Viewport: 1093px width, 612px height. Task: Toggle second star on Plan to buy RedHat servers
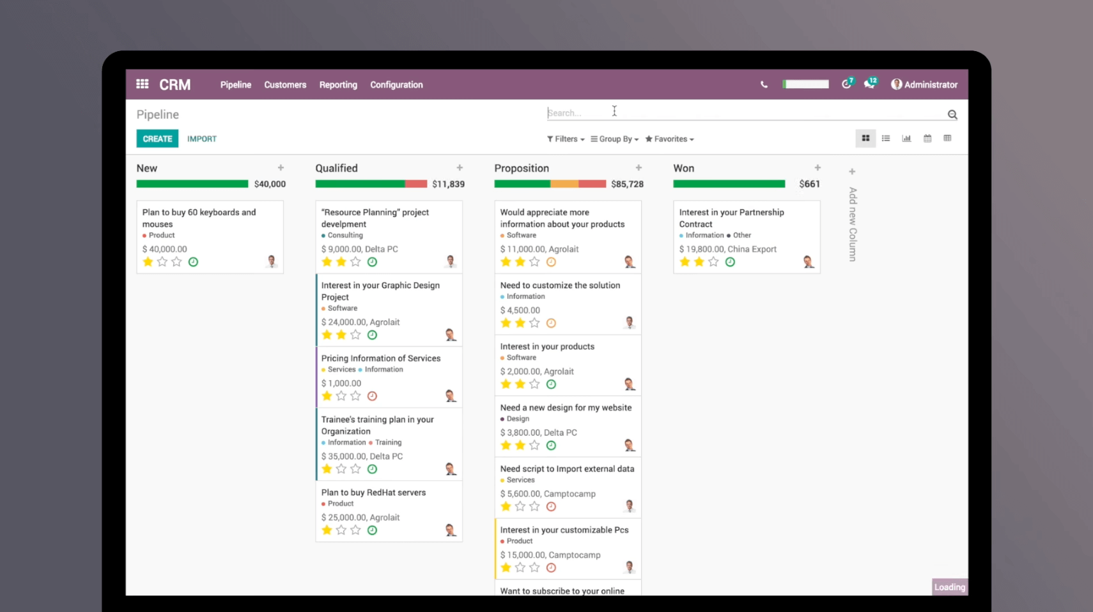(x=341, y=530)
